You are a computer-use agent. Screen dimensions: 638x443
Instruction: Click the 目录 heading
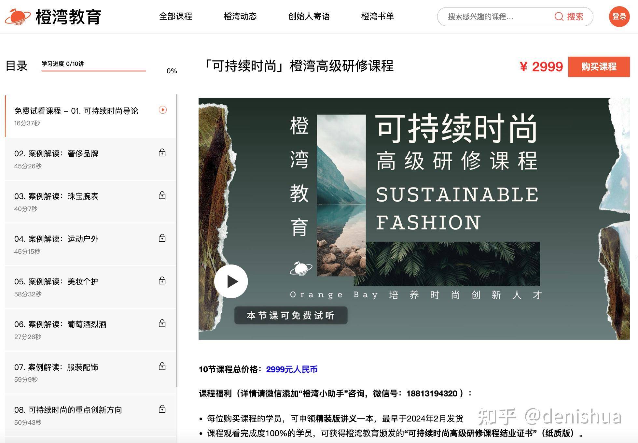tap(17, 66)
